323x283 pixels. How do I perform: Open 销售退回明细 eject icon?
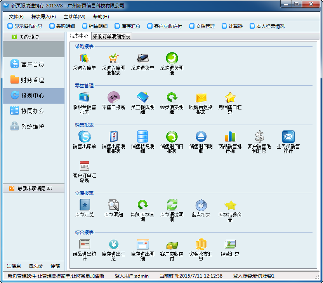pos(201,137)
